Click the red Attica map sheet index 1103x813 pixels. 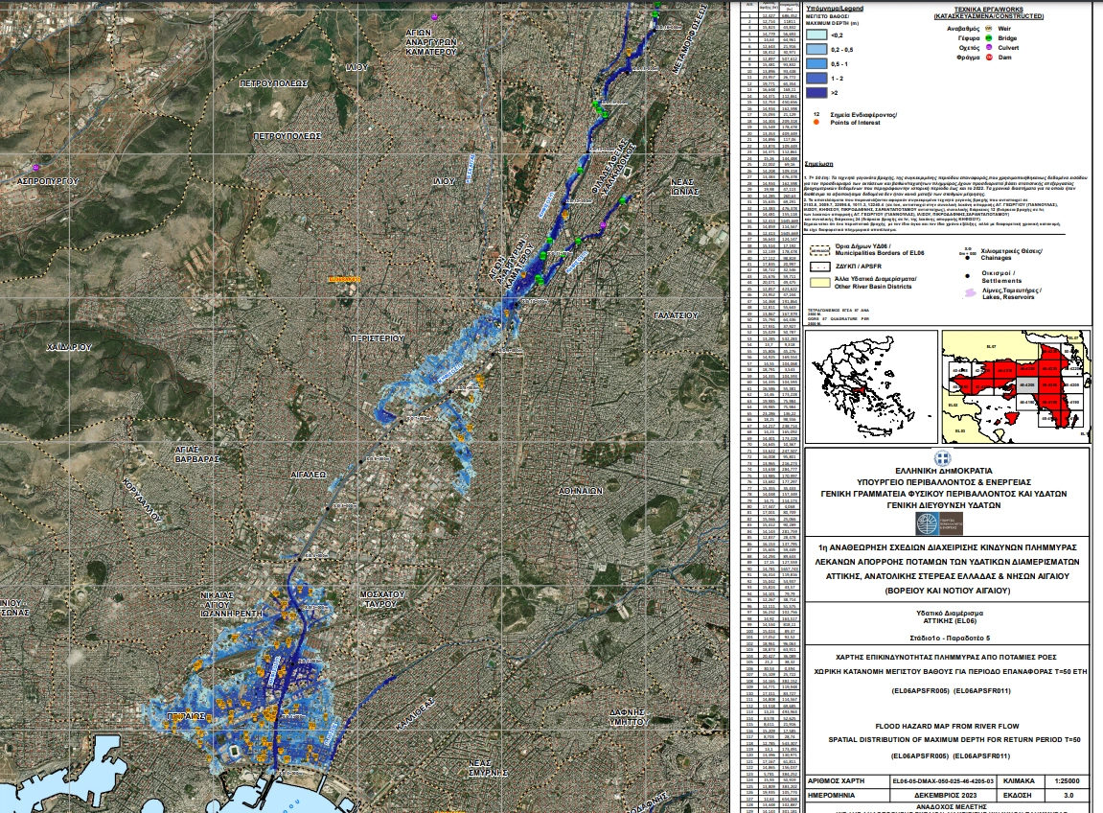(1016, 382)
